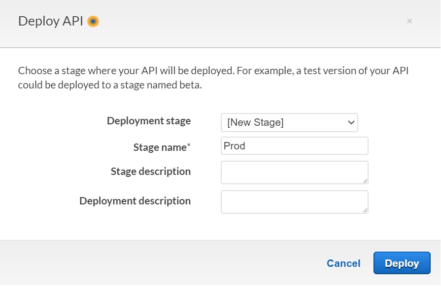
Task: Click the chevron arrow of the Deployment stage select
Action: click(351, 123)
